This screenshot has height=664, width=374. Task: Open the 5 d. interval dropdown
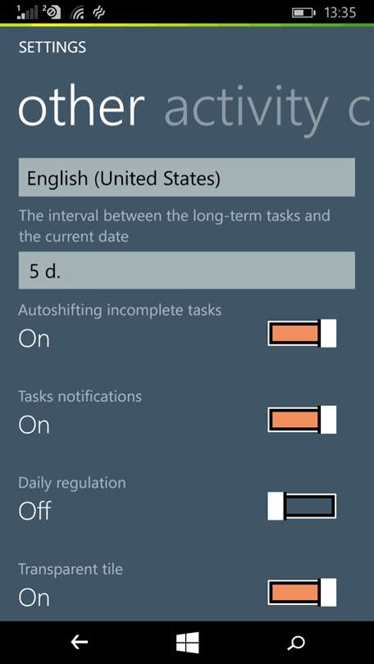(x=187, y=271)
